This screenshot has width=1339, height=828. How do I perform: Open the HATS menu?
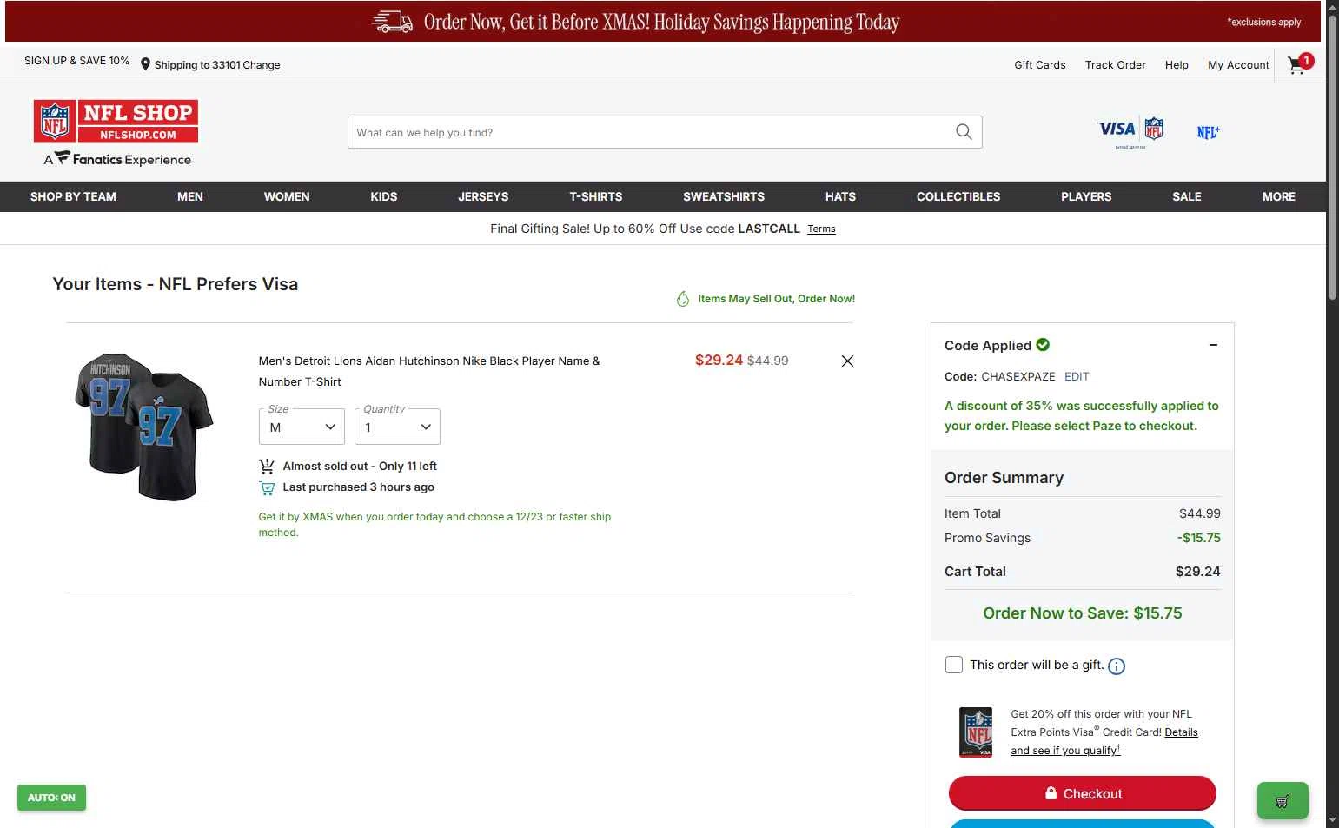pyautogui.click(x=840, y=196)
